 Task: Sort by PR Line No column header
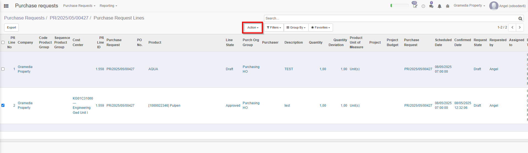point(12,42)
